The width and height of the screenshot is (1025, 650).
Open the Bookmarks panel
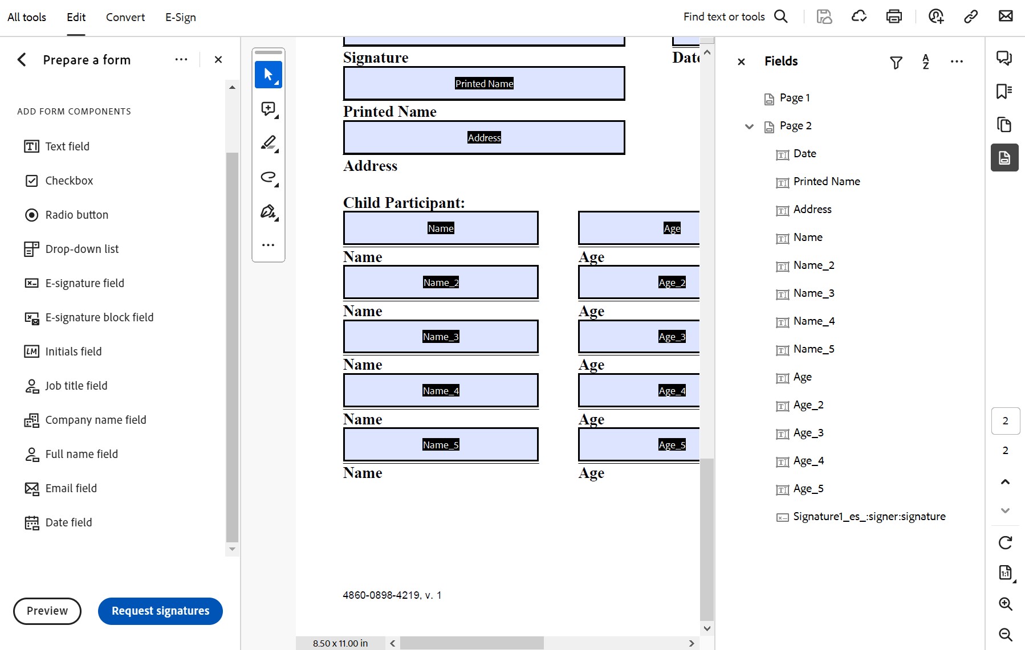tap(1004, 91)
